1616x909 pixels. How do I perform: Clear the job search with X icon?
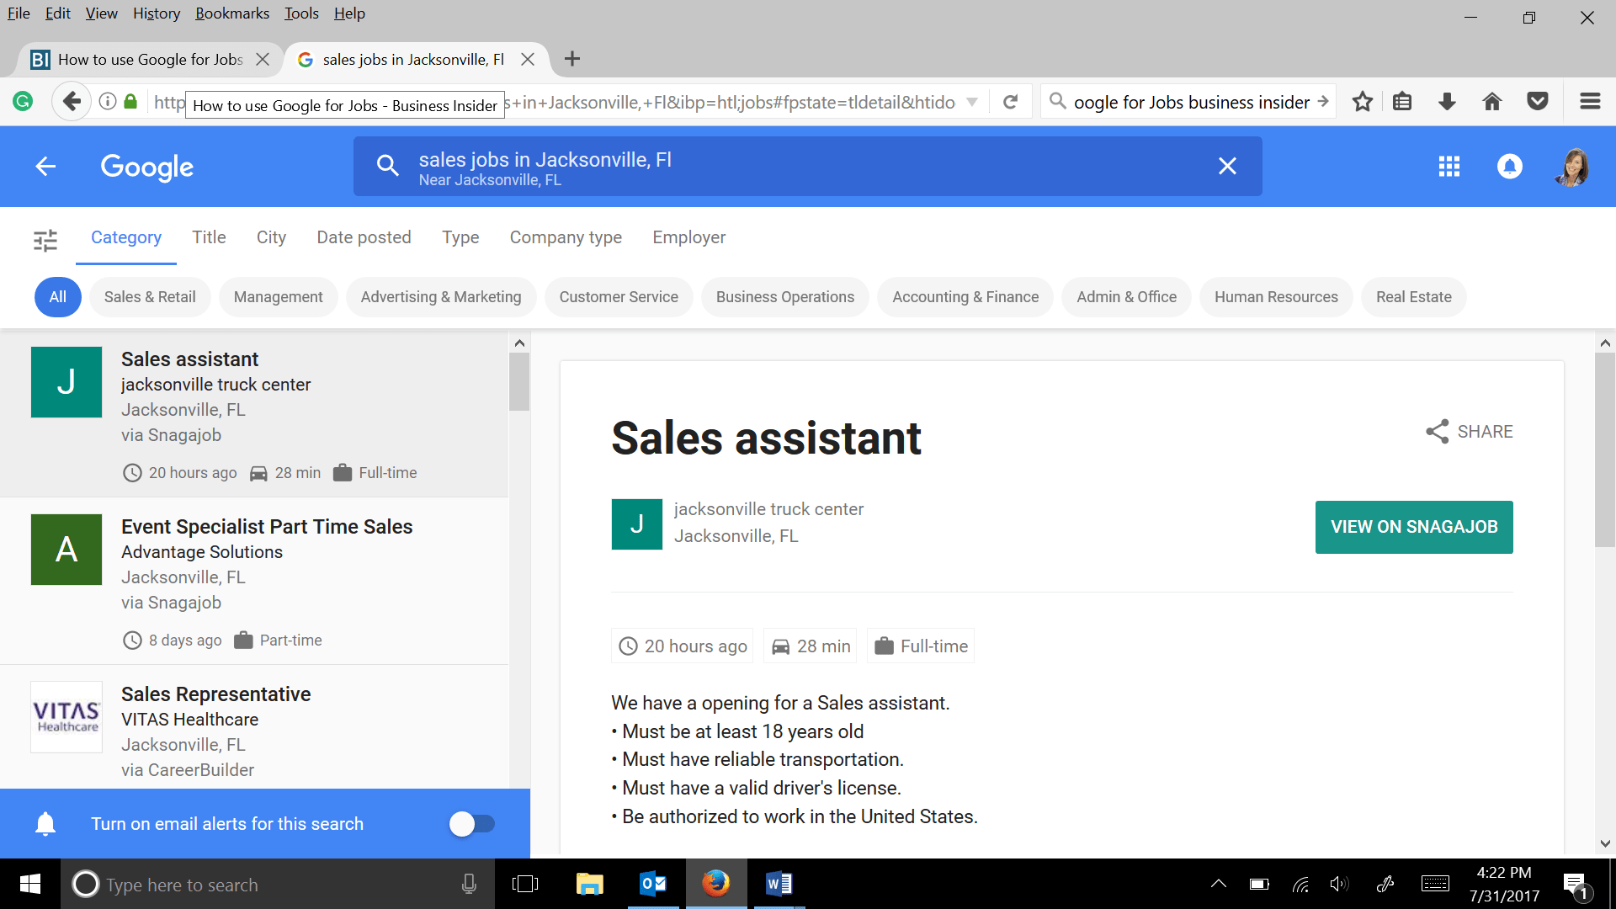(1227, 167)
